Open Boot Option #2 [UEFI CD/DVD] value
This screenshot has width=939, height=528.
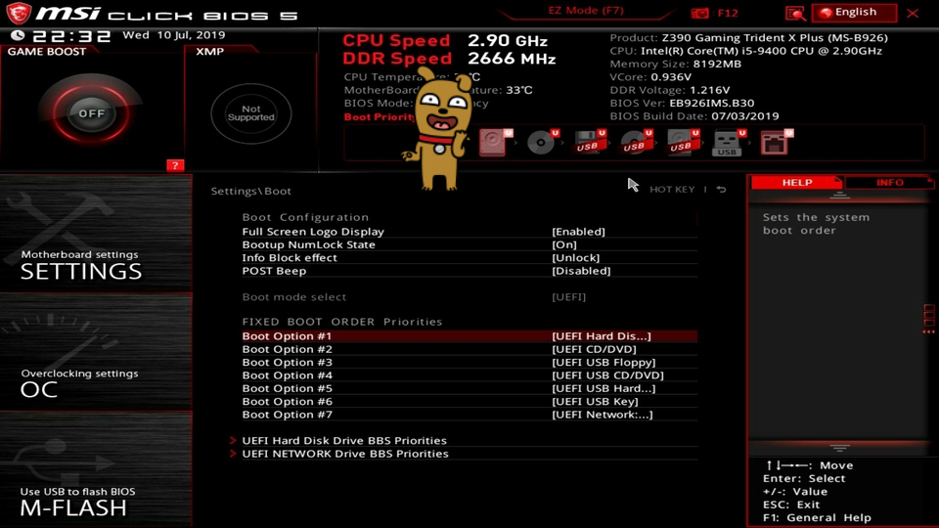(x=594, y=350)
